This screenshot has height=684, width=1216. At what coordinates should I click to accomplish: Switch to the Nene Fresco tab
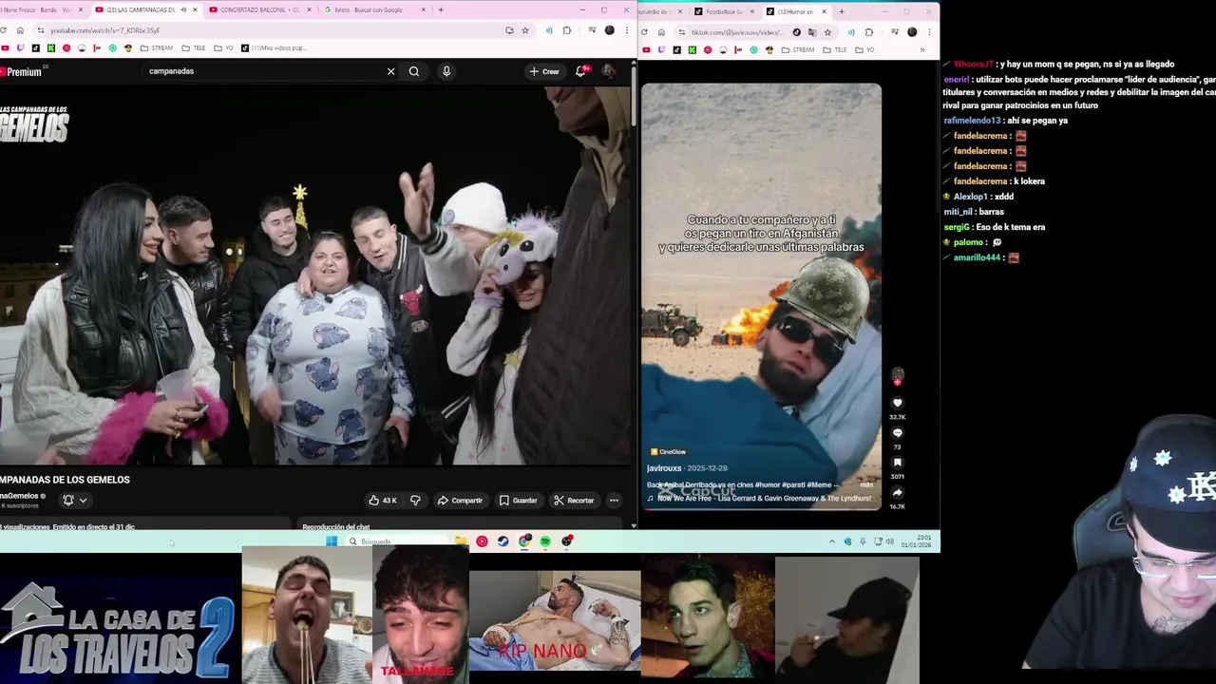pyautogui.click(x=43, y=9)
